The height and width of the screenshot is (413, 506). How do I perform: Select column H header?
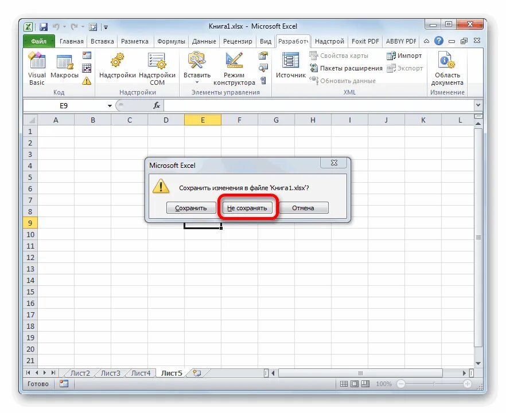[313, 120]
